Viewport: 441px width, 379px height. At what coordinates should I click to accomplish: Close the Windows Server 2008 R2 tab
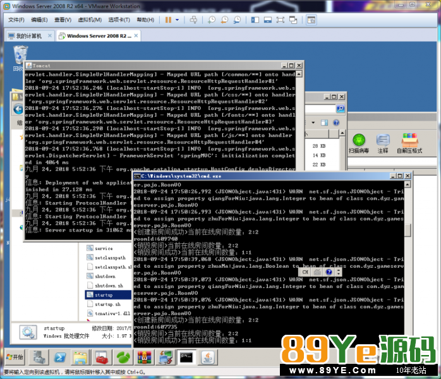[136, 36]
